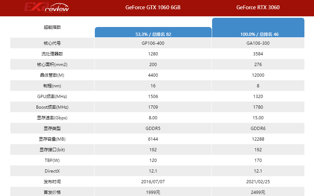Click the 显存接口(bit) row label
The height and width of the screenshot is (196, 314).
(52, 149)
